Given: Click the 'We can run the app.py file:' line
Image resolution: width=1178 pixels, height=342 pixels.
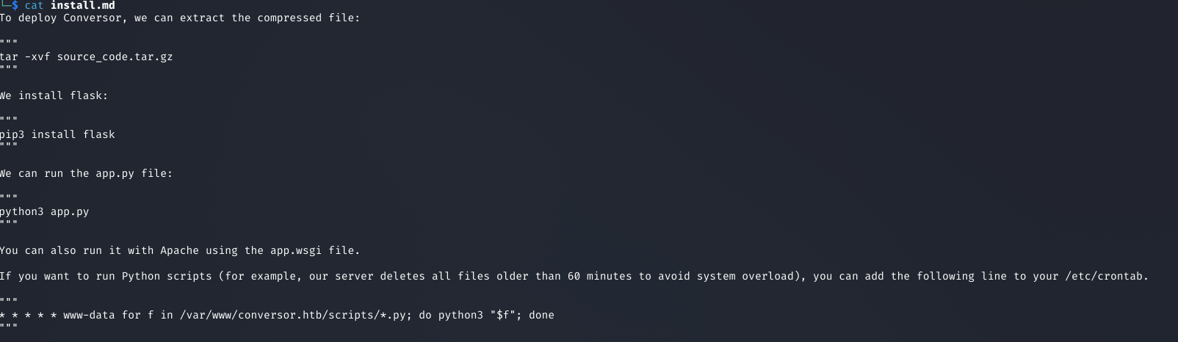Looking at the screenshot, I should click(86, 173).
